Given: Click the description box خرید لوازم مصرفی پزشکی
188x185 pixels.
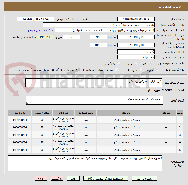Looking at the screenshot, I should 94,83.
